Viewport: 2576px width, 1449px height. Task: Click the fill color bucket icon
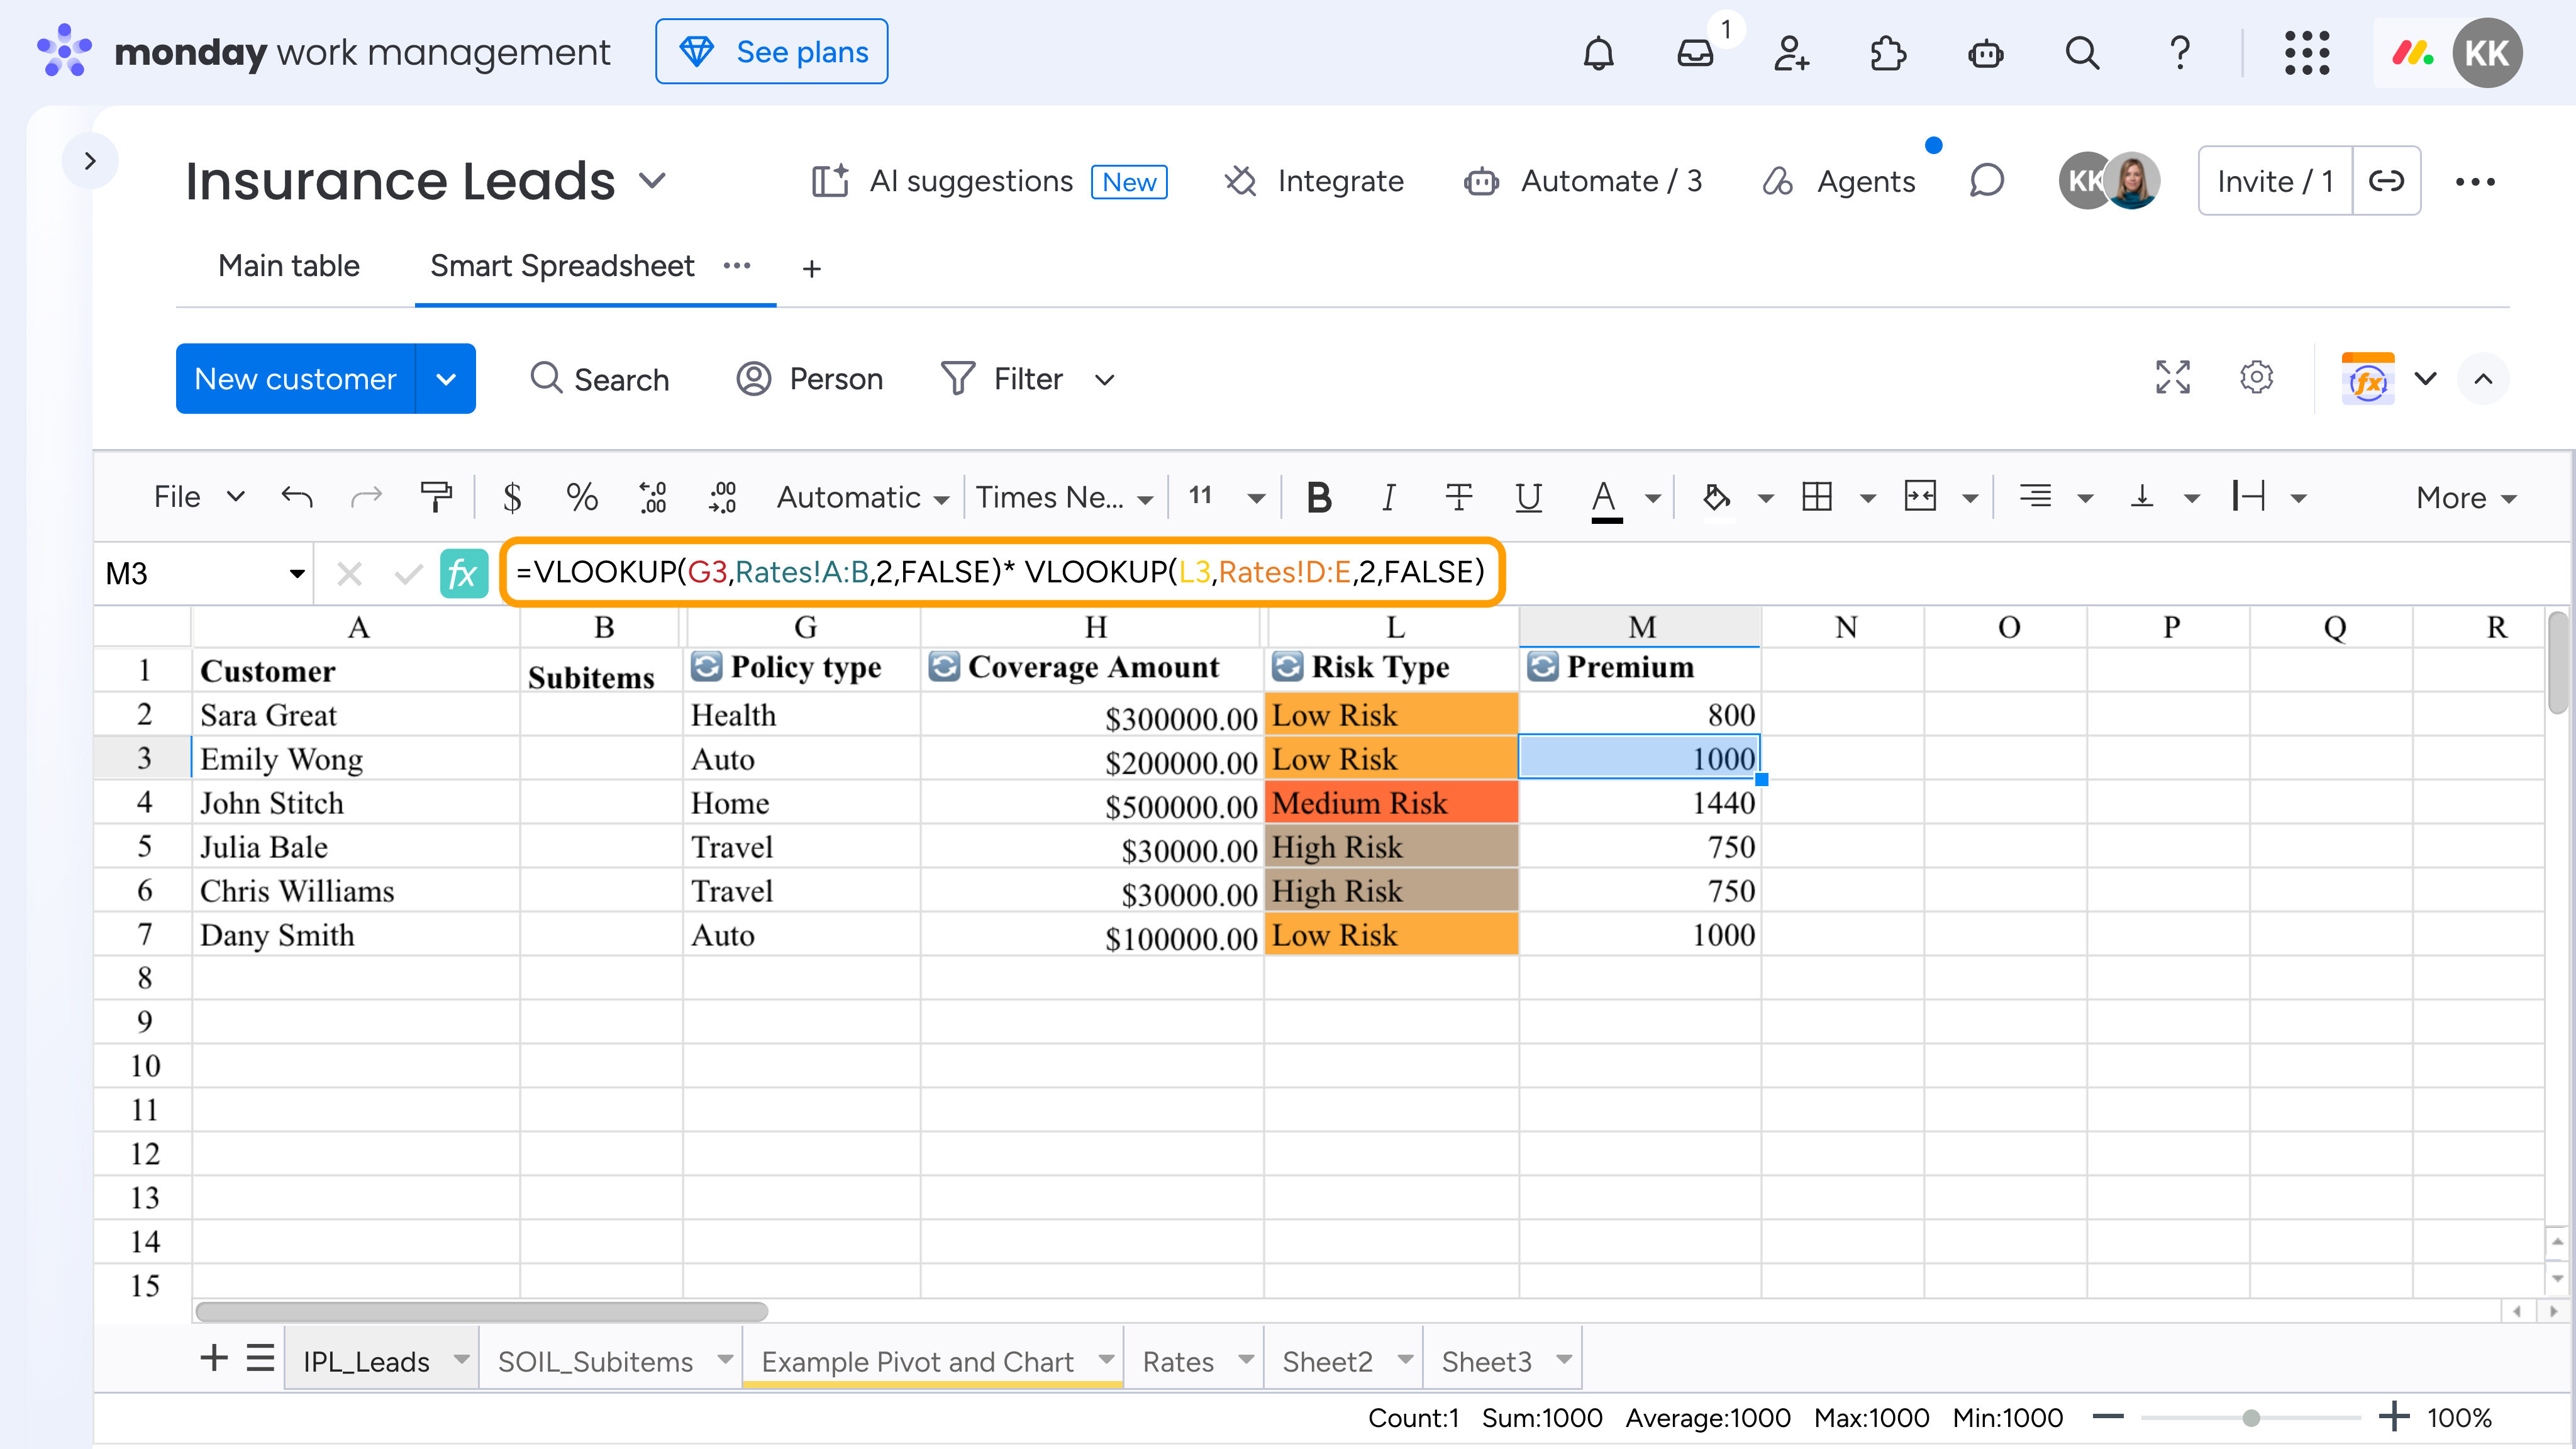(1716, 497)
